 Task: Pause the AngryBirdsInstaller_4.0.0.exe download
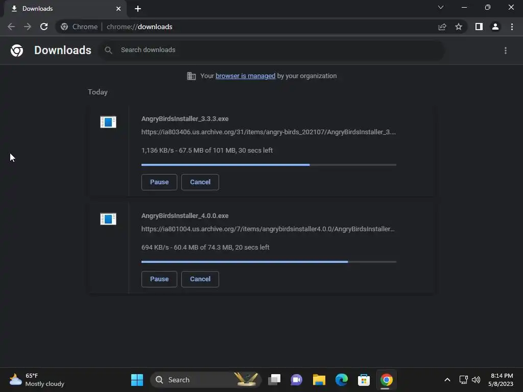[x=159, y=279]
